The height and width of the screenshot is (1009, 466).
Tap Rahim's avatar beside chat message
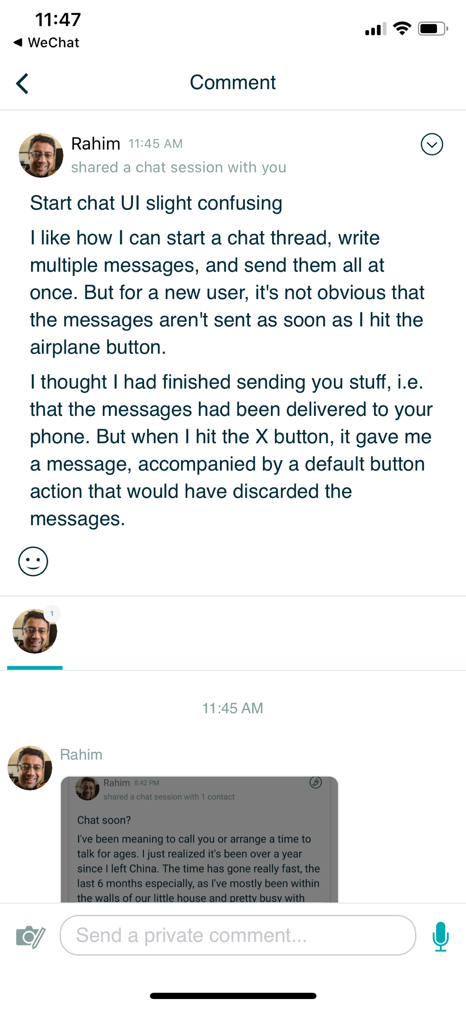(30, 768)
